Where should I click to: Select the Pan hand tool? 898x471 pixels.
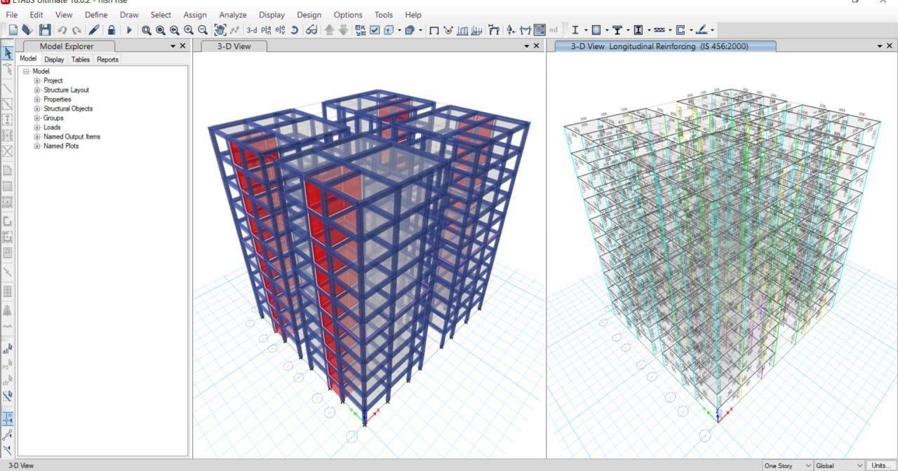coord(220,30)
